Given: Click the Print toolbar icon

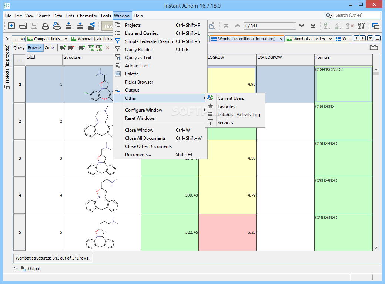Looking at the screenshot, I should click(x=46, y=26).
